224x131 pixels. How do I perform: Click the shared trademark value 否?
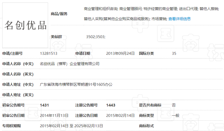tap(174, 105)
